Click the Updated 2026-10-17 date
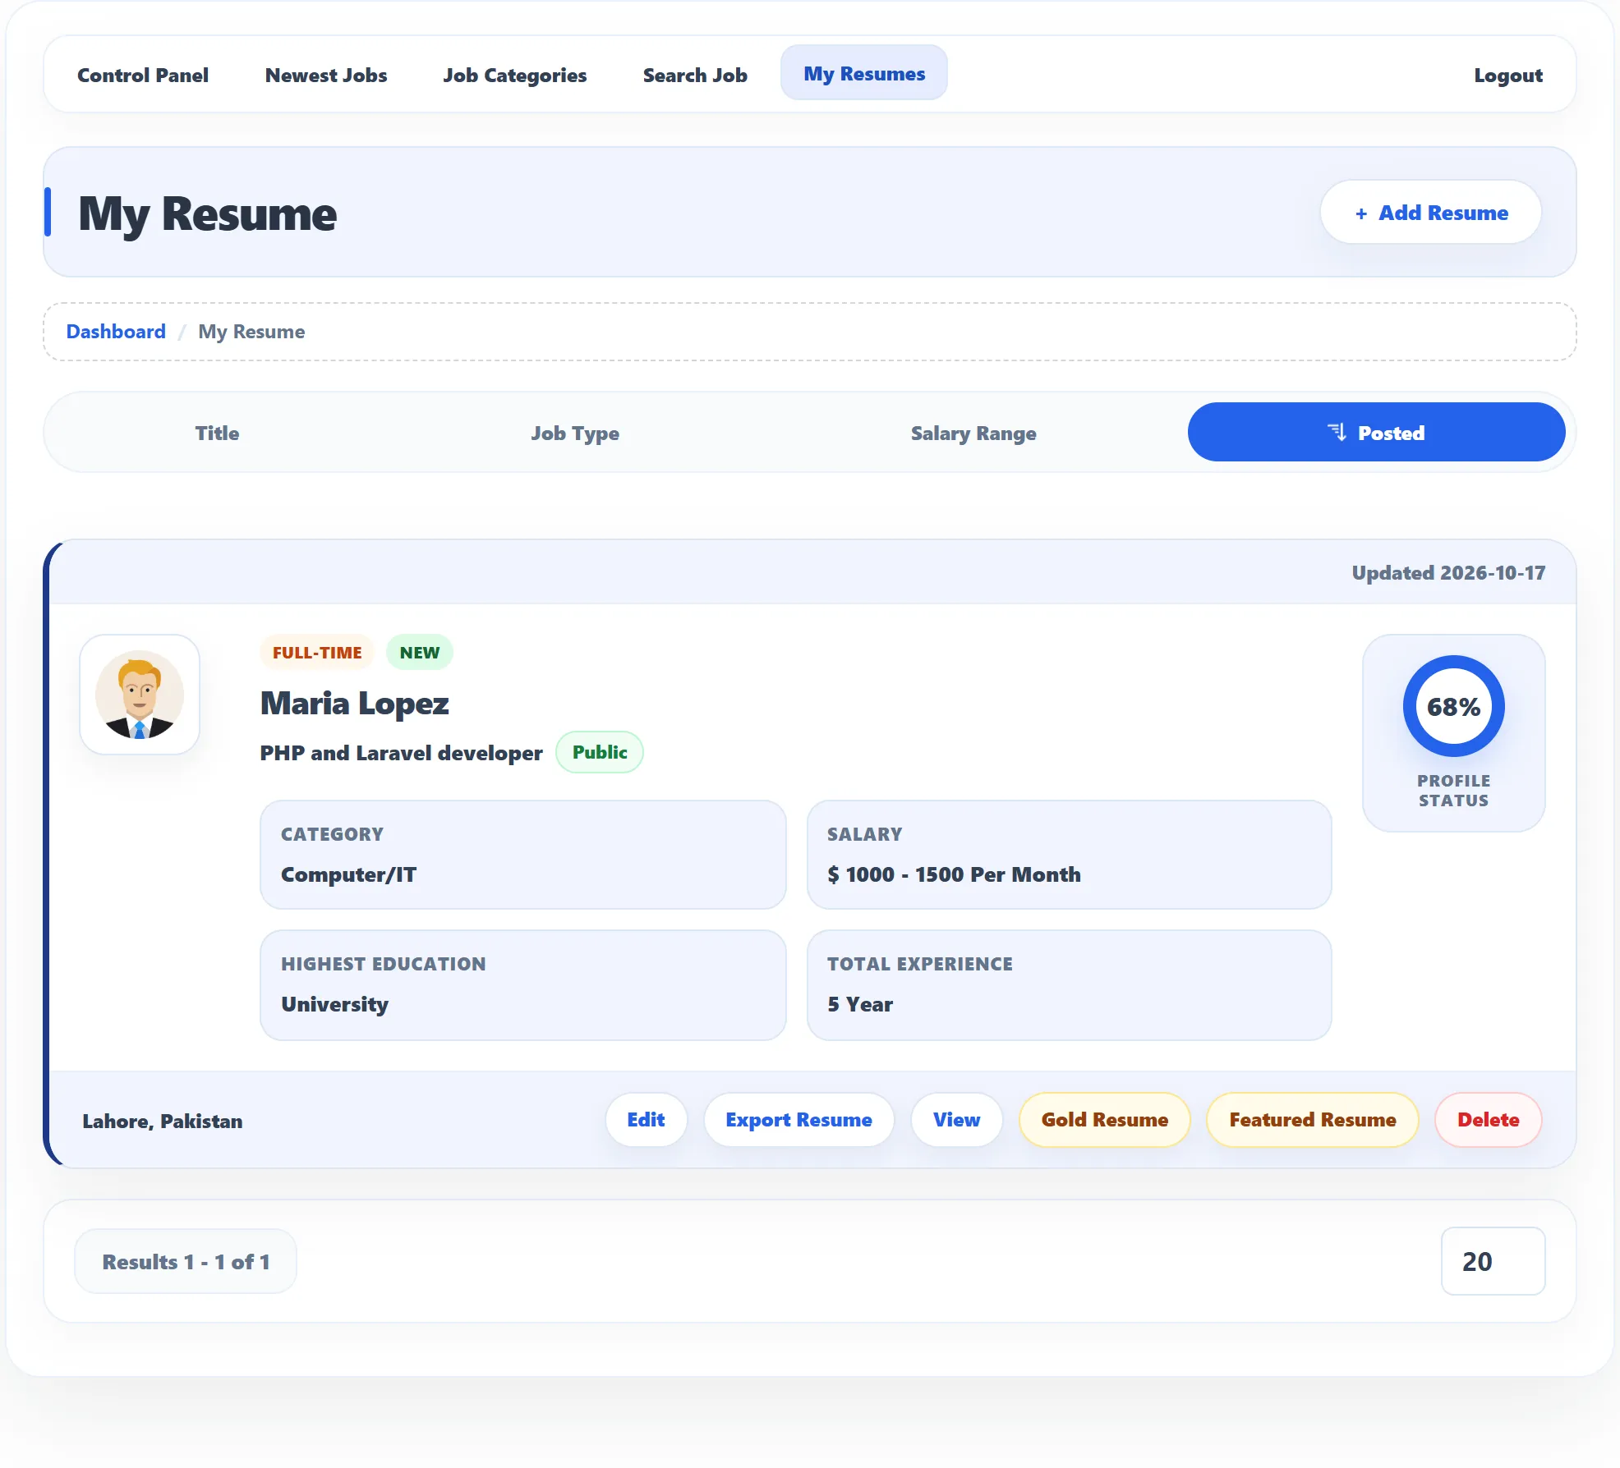This screenshot has height=1468, width=1620. (x=1448, y=572)
